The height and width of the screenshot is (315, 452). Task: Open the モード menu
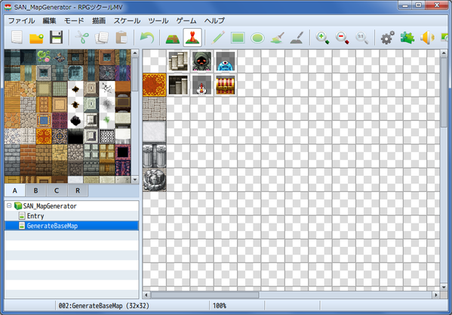coord(74,20)
